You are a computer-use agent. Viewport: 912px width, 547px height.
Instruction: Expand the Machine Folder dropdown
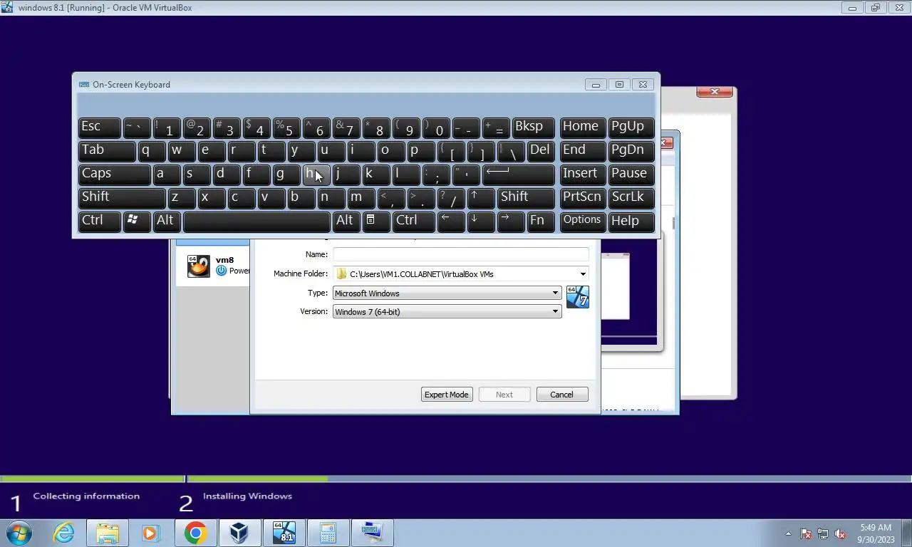(x=583, y=274)
